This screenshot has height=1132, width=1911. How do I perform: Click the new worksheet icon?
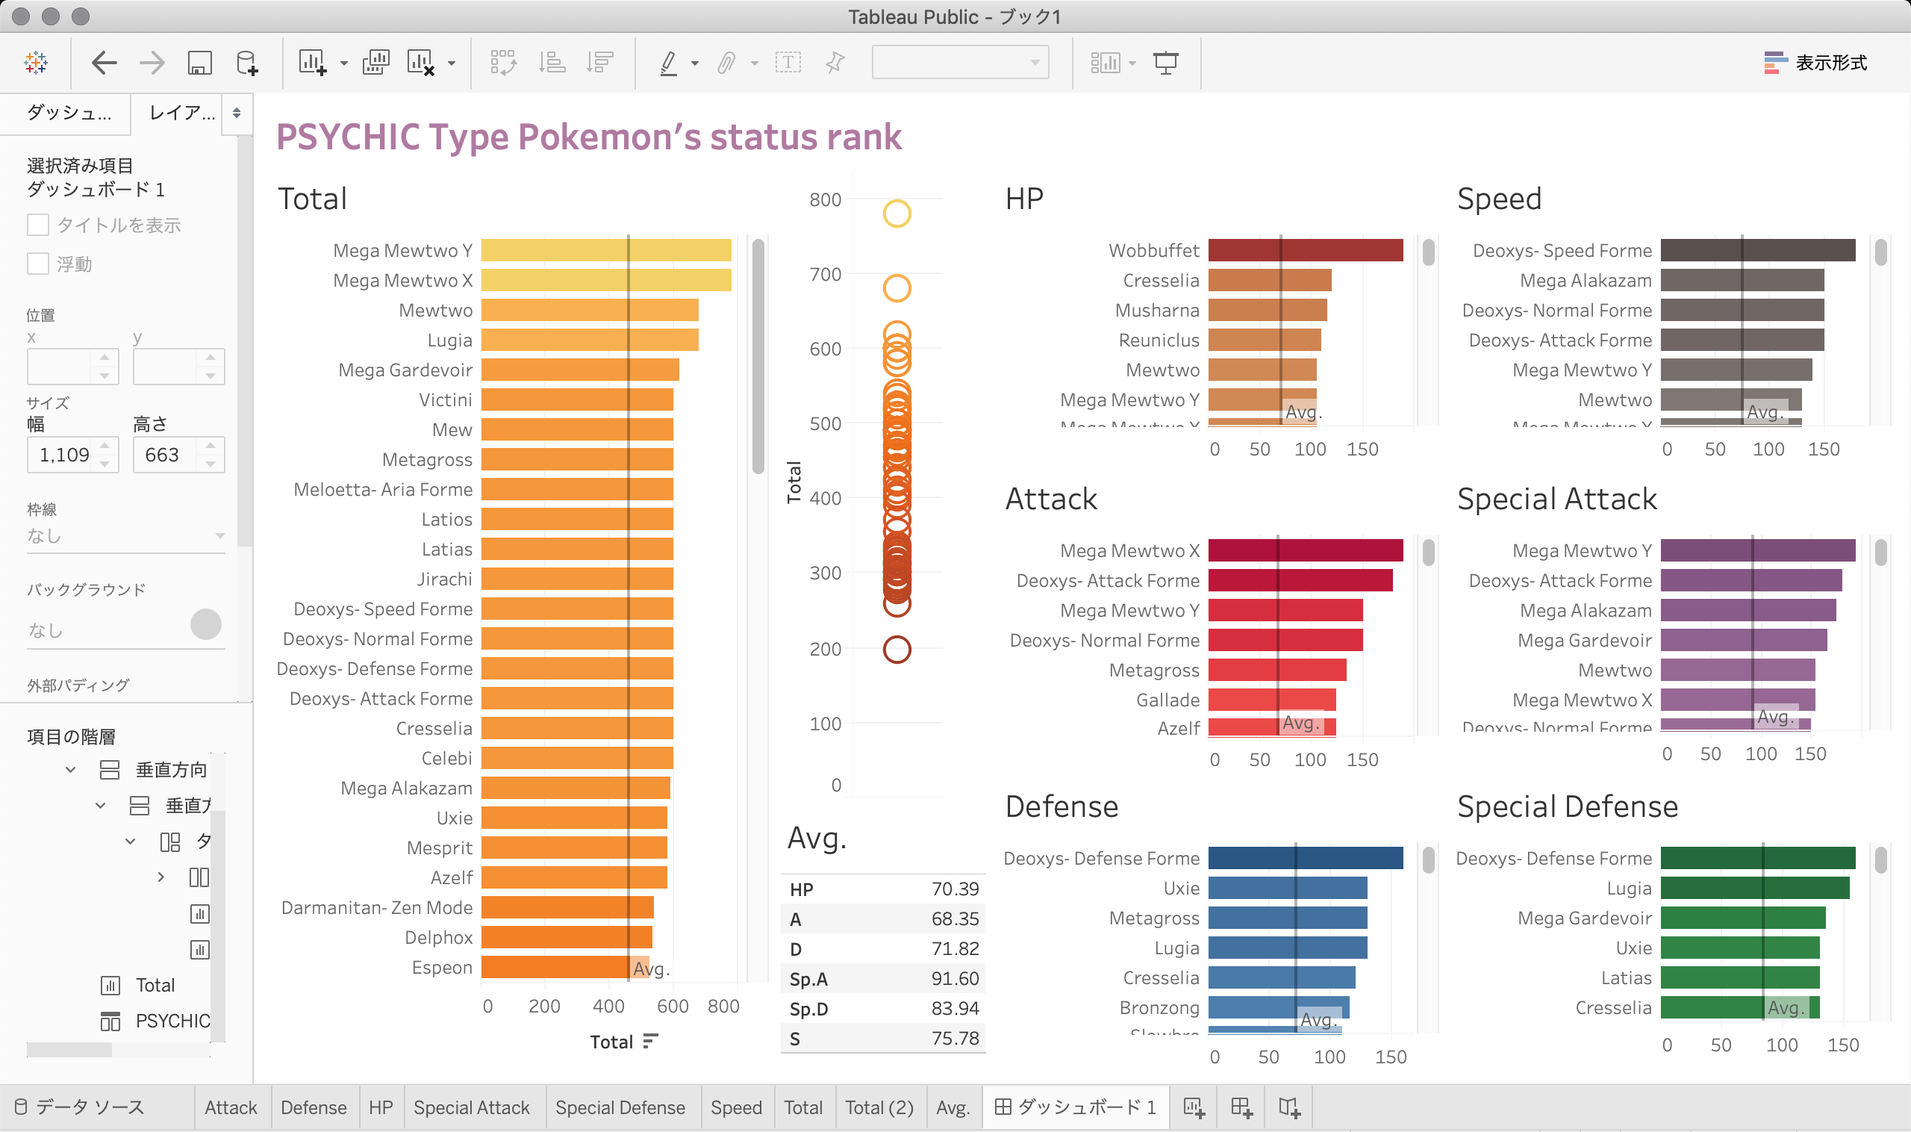313,63
